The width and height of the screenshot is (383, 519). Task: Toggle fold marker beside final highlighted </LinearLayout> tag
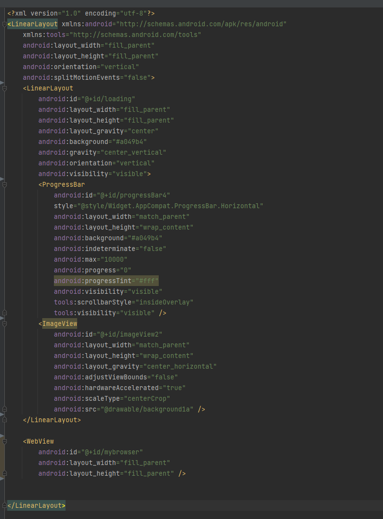click(x=4, y=505)
